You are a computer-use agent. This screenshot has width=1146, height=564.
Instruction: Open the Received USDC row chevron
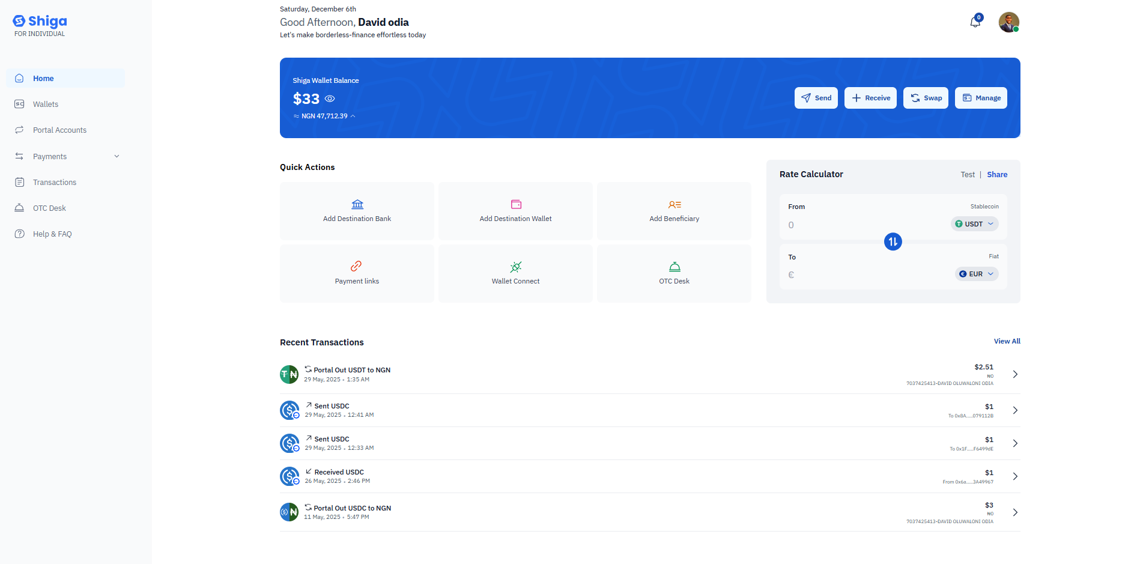[x=1015, y=476]
